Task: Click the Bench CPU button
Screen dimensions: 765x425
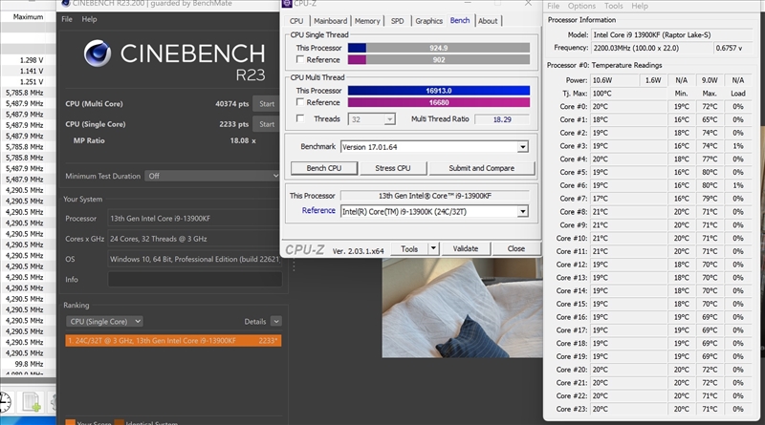Action: (x=324, y=168)
